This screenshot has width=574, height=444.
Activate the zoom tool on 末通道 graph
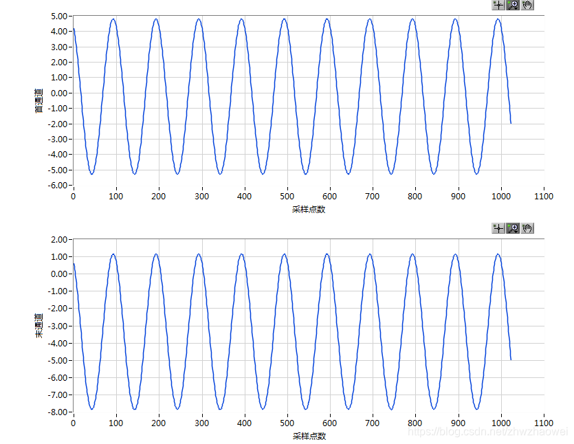(513, 228)
